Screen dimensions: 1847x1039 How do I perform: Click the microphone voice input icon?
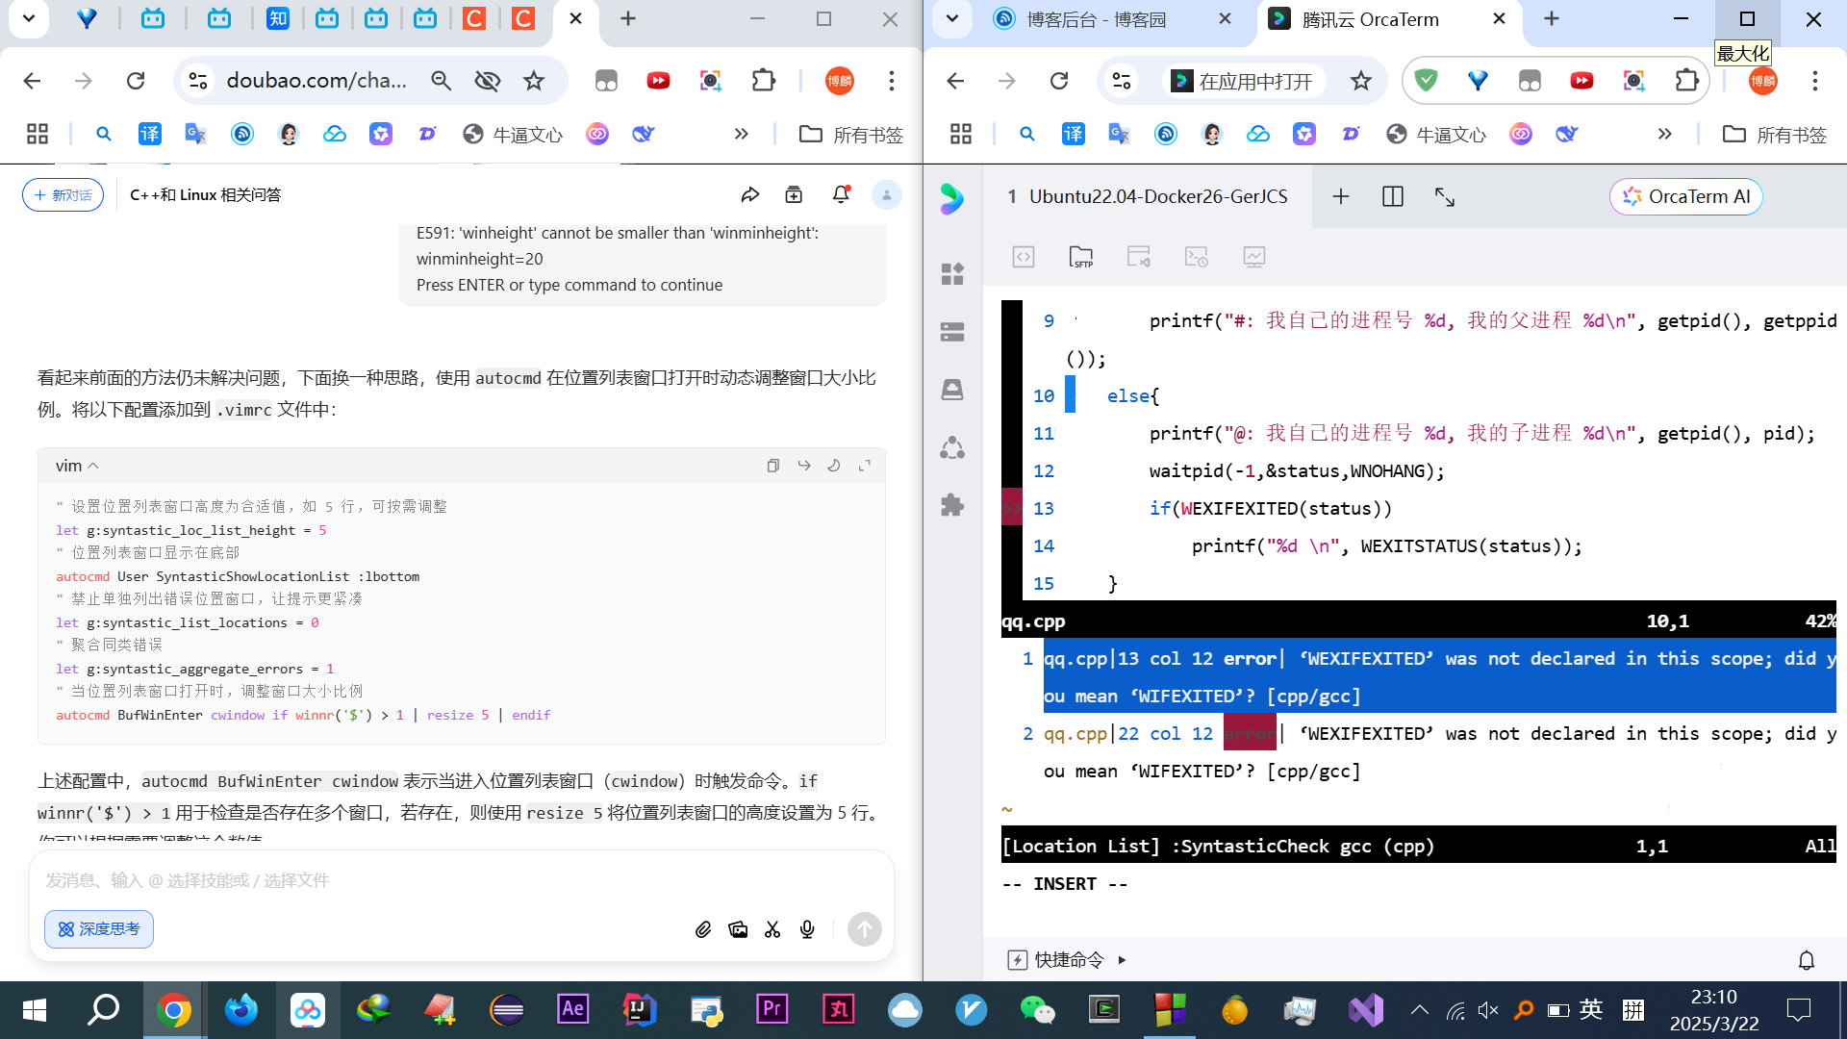(x=807, y=929)
